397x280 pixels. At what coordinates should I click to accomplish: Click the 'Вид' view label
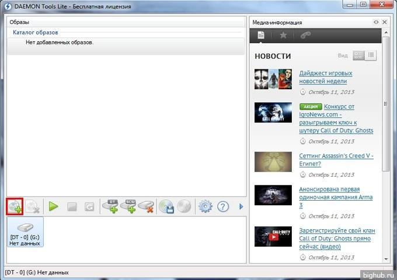coord(343,55)
